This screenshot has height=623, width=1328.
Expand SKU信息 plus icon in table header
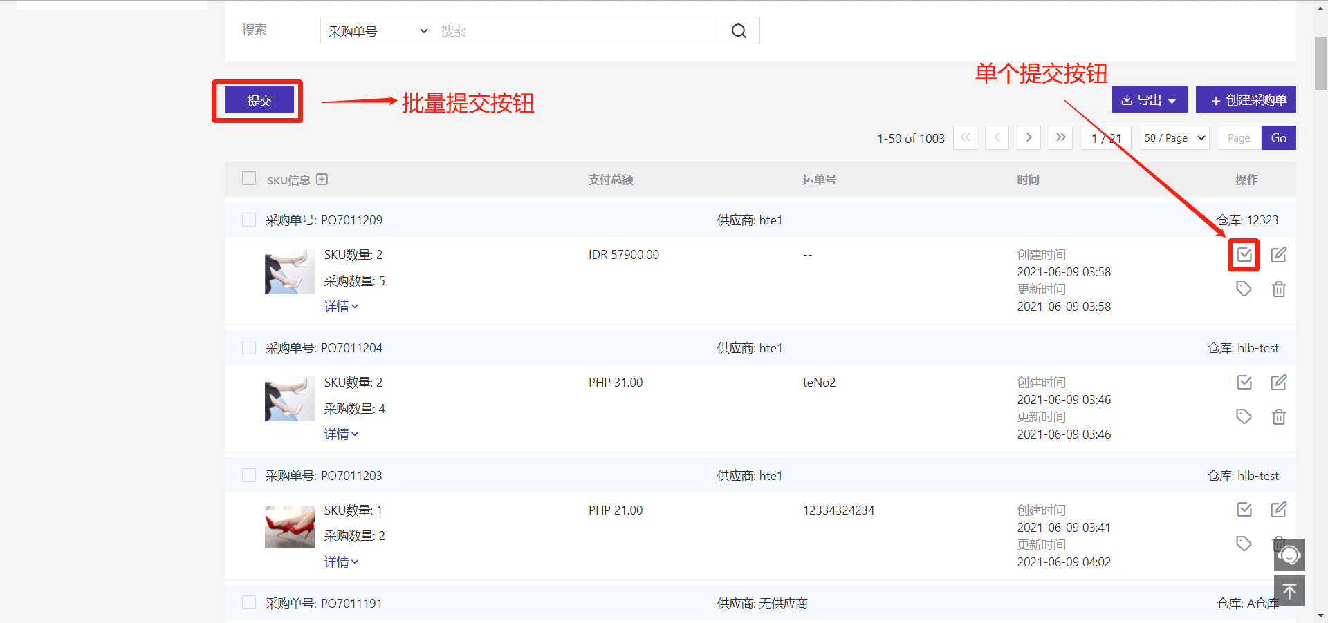(x=322, y=180)
